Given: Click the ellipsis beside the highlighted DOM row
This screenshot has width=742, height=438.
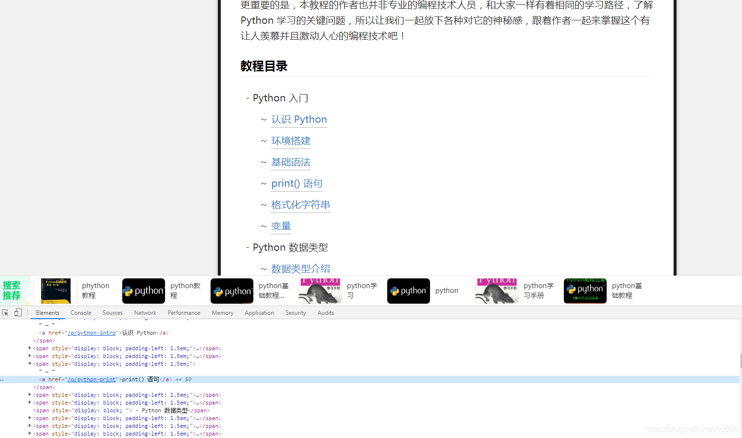Looking at the screenshot, I should (2, 380).
